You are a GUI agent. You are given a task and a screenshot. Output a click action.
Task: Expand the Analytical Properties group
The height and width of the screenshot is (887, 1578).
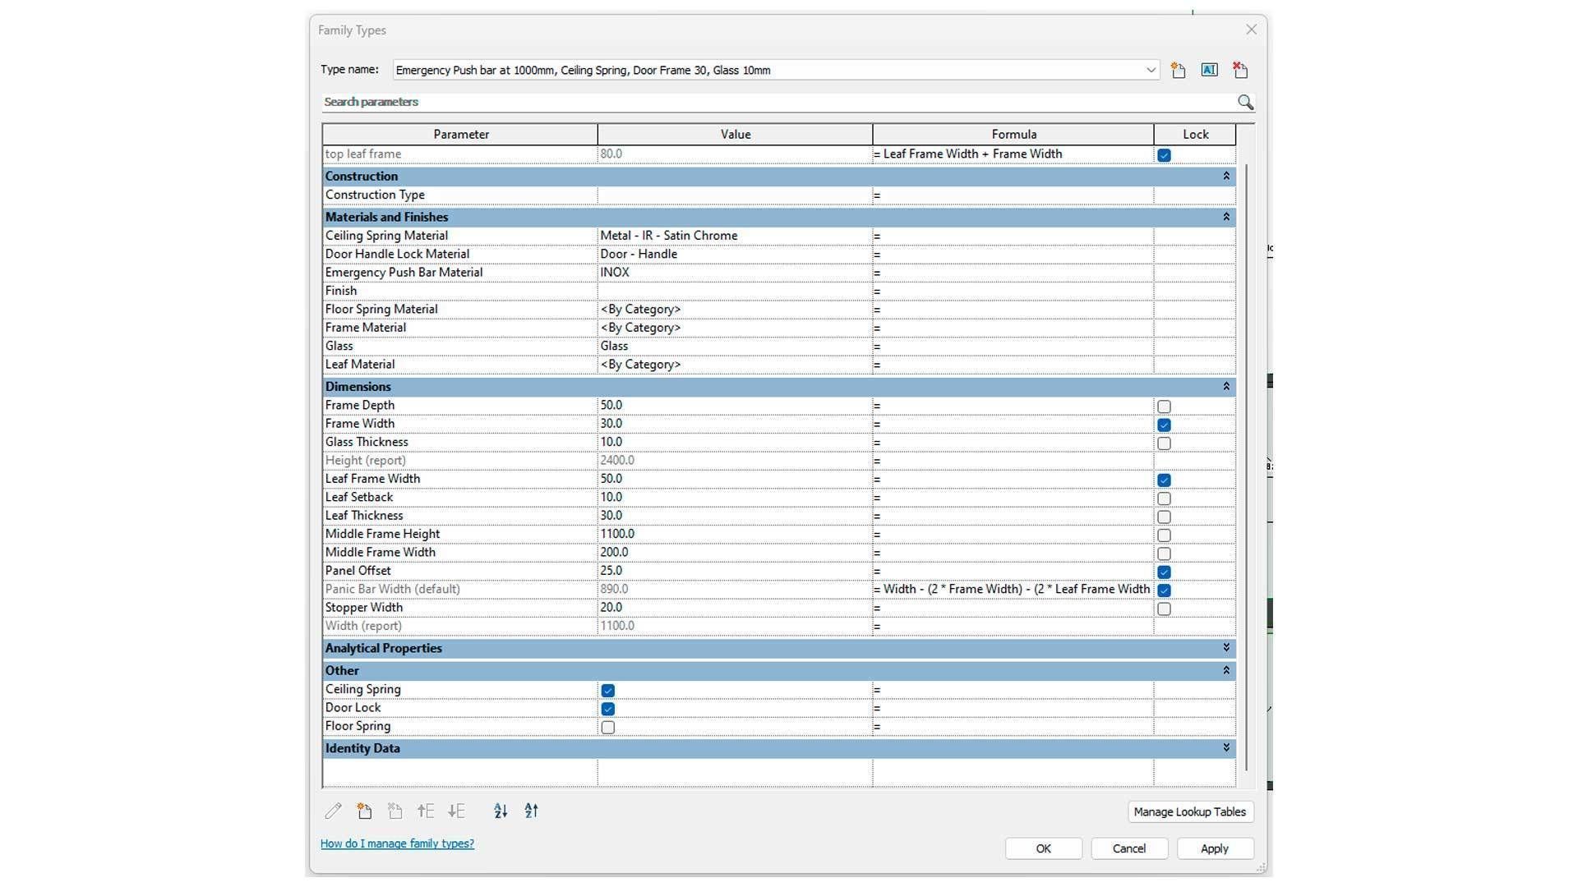click(x=1226, y=648)
